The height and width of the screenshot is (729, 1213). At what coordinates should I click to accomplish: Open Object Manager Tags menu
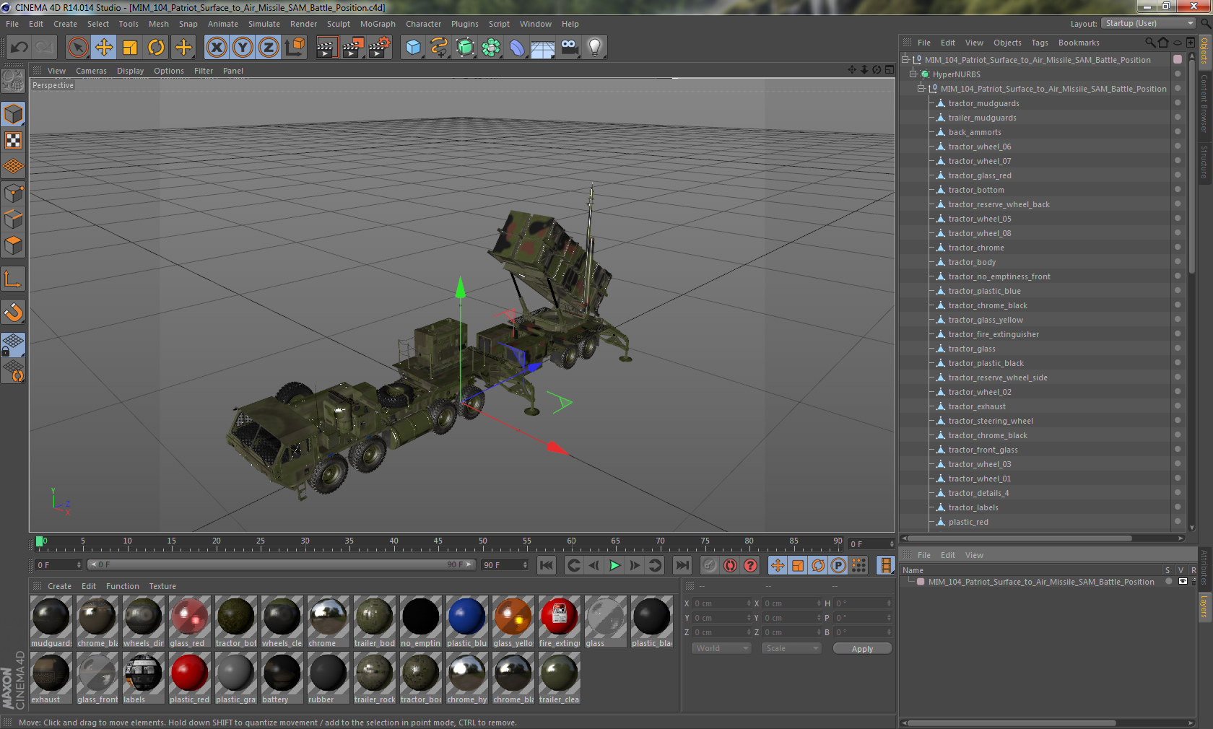coord(1039,43)
